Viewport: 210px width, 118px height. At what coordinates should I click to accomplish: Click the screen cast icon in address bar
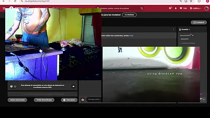click(x=186, y=1)
